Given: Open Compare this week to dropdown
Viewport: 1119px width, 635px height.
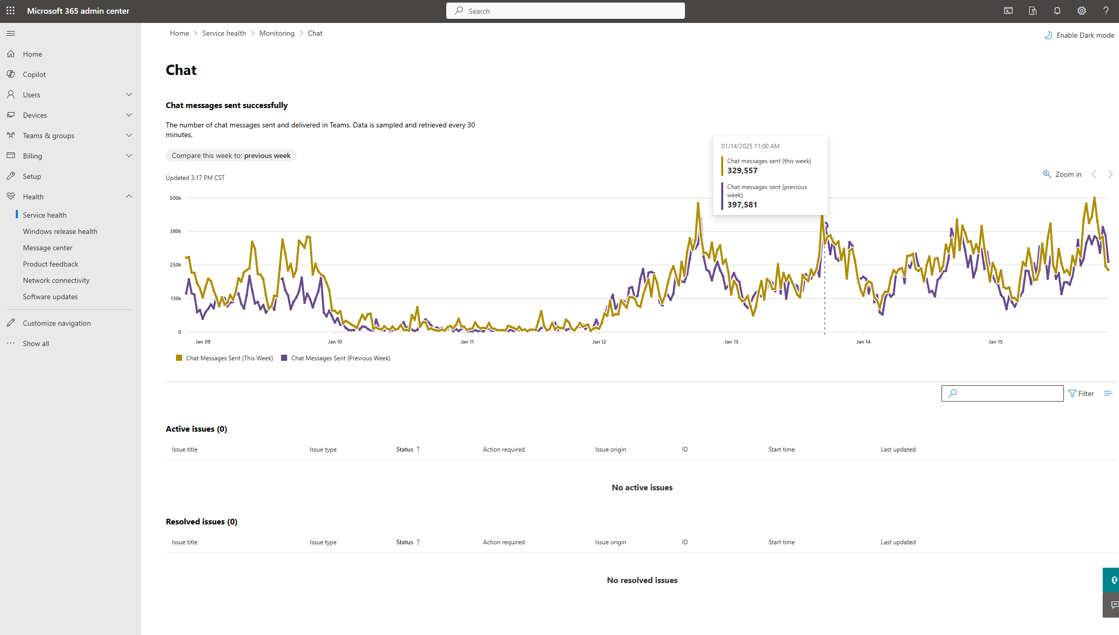Looking at the screenshot, I should pos(231,155).
